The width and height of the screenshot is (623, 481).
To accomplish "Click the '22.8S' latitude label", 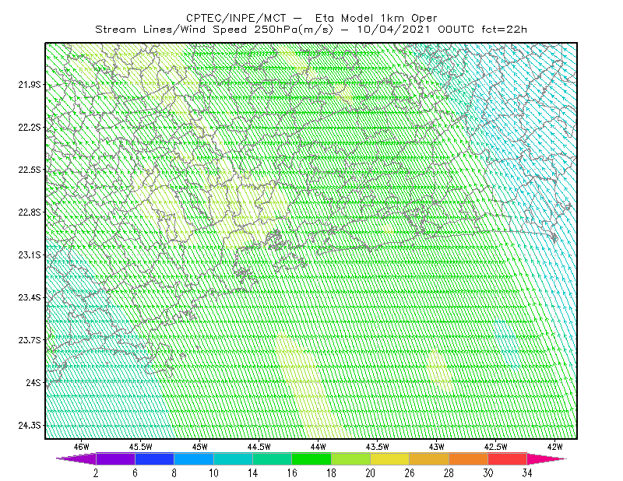I will point(30,212).
